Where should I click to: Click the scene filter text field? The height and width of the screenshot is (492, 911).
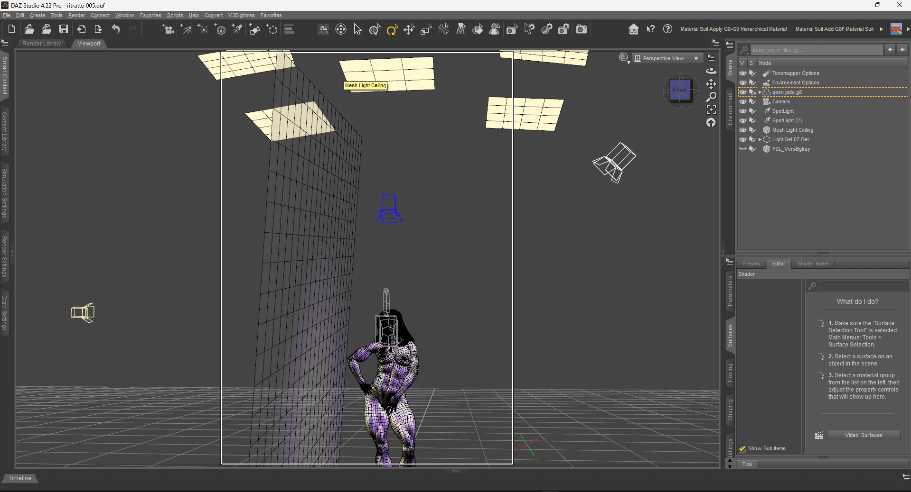[817, 50]
